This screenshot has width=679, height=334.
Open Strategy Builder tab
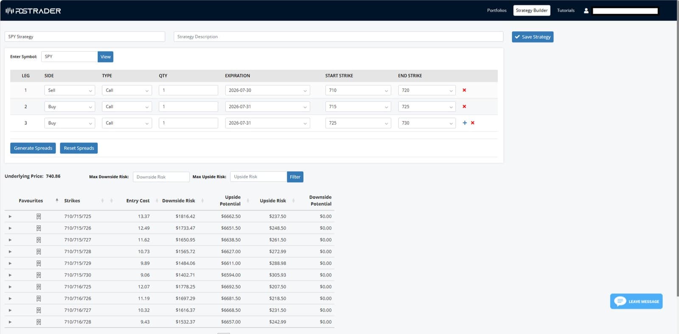(532, 10)
